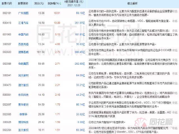Open stock link 东风科技
The height and width of the screenshot is (134, 179).
pos(23,95)
